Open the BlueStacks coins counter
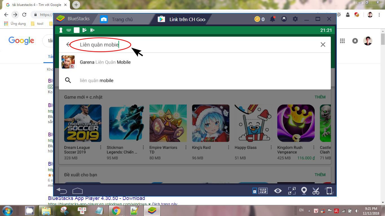The height and width of the screenshot is (216, 385). click(x=259, y=19)
